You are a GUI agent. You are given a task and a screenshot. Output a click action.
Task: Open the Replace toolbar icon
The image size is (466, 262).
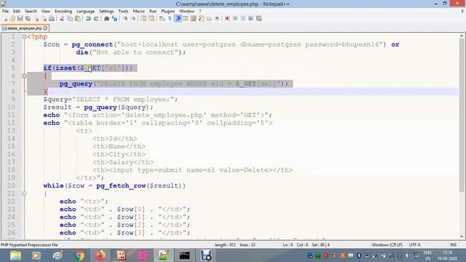(114, 19)
